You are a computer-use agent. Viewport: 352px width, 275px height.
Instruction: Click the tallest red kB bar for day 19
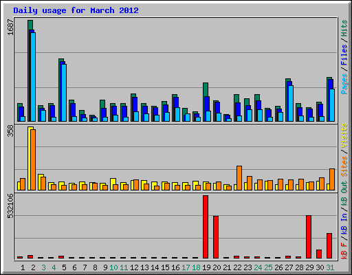206,227
